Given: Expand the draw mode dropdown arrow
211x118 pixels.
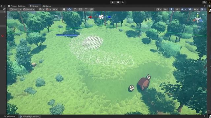Looking at the screenshot, I should (160, 9).
